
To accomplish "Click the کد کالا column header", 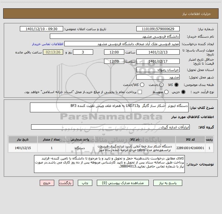I will [x=190, y=139].
